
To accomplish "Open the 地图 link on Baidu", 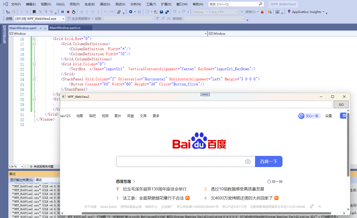I will (x=80, y=116).
